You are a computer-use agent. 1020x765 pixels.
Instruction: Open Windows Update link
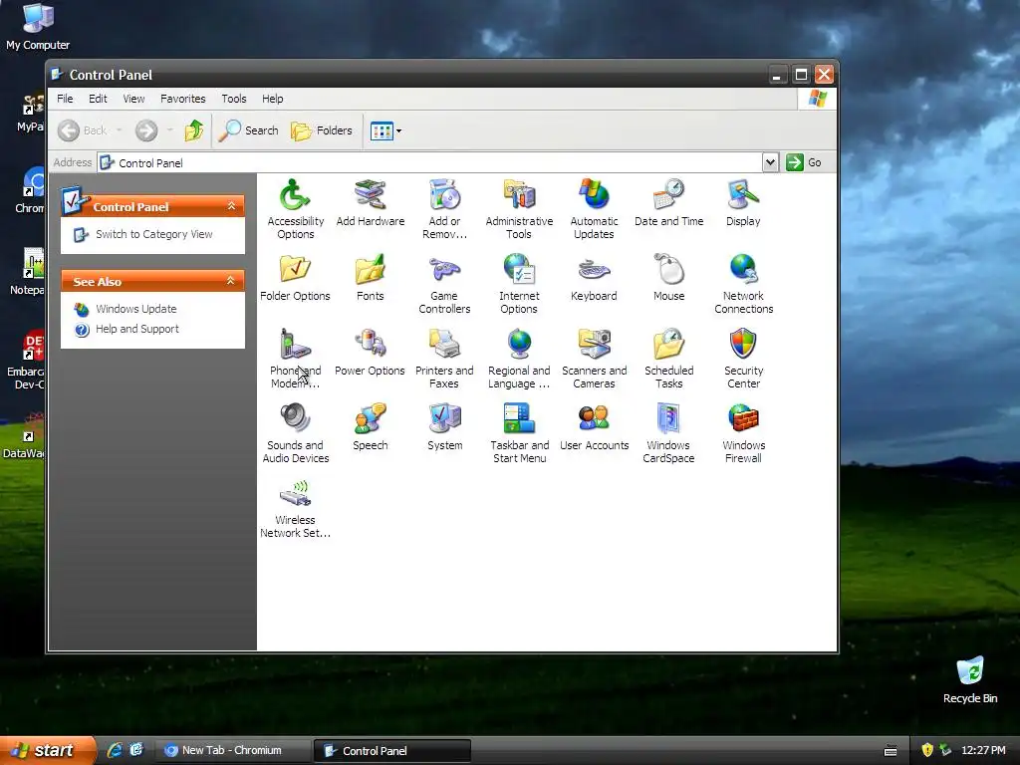pyautogui.click(x=135, y=309)
